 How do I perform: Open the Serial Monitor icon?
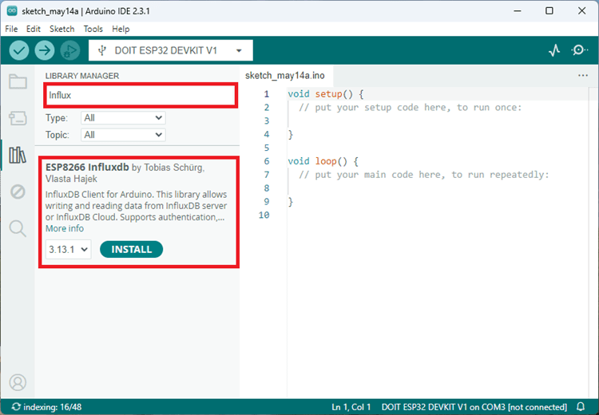pyautogui.click(x=580, y=50)
